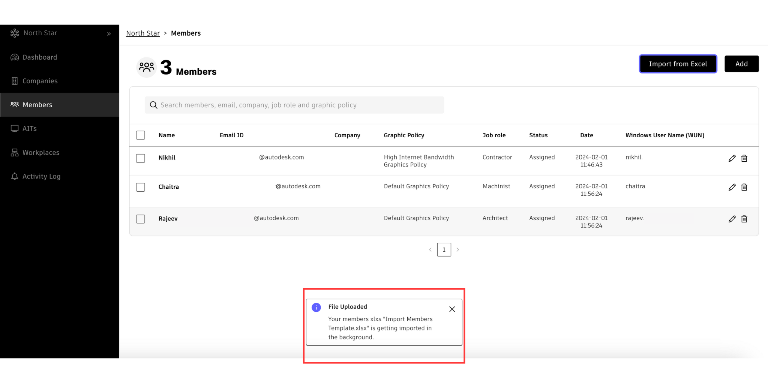The width and height of the screenshot is (768, 383).
Task: Follow the North Star breadcrumb link
Action: pyautogui.click(x=143, y=33)
